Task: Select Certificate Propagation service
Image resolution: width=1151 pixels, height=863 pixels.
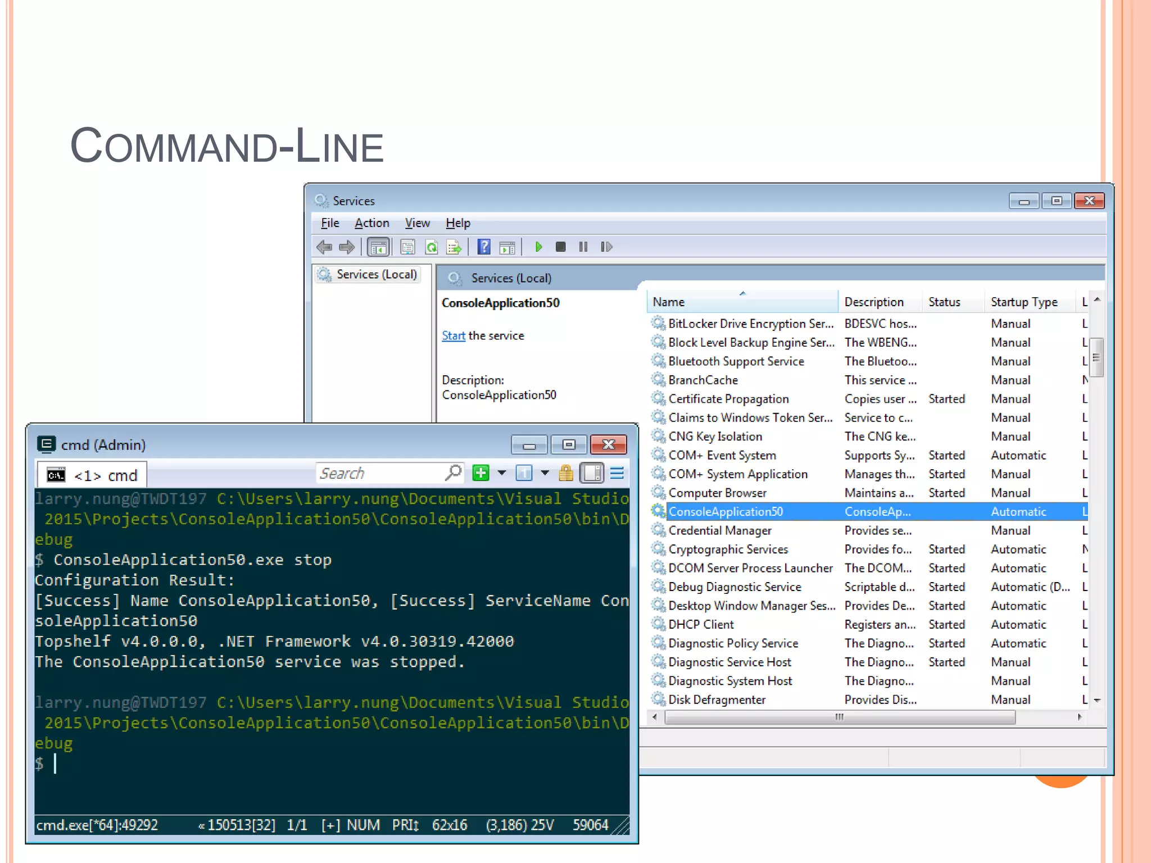Action: (869, 399)
